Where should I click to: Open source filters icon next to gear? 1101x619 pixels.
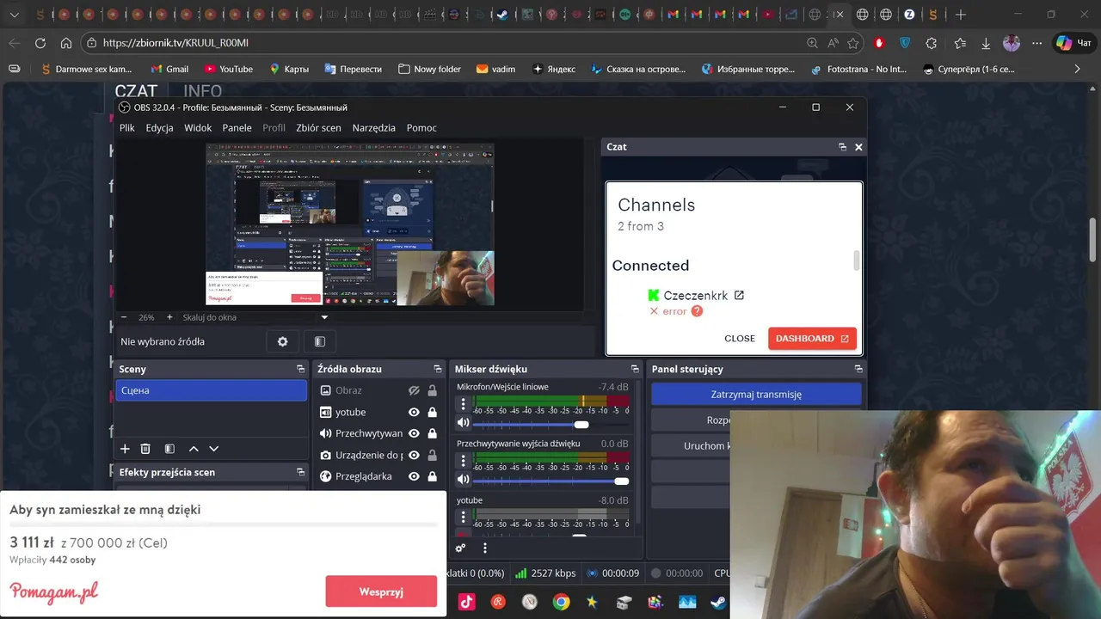coord(320,341)
